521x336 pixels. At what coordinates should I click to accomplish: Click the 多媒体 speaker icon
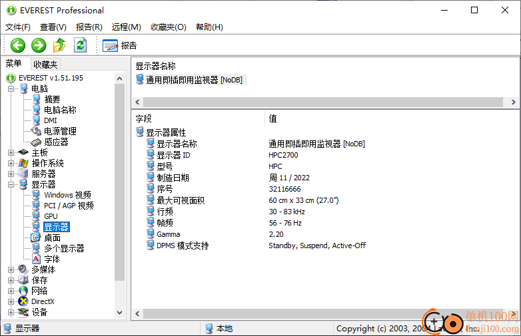(x=23, y=269)
